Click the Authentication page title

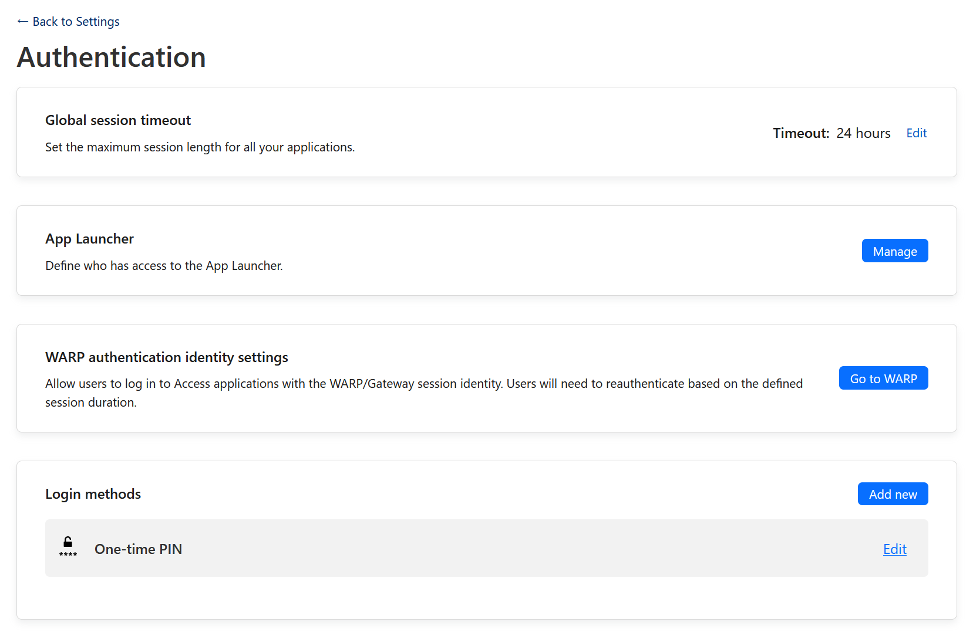(111, 57)
